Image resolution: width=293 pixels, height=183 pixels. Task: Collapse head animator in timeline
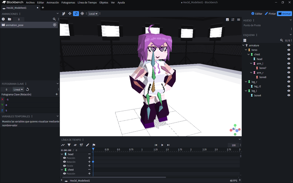62,154
